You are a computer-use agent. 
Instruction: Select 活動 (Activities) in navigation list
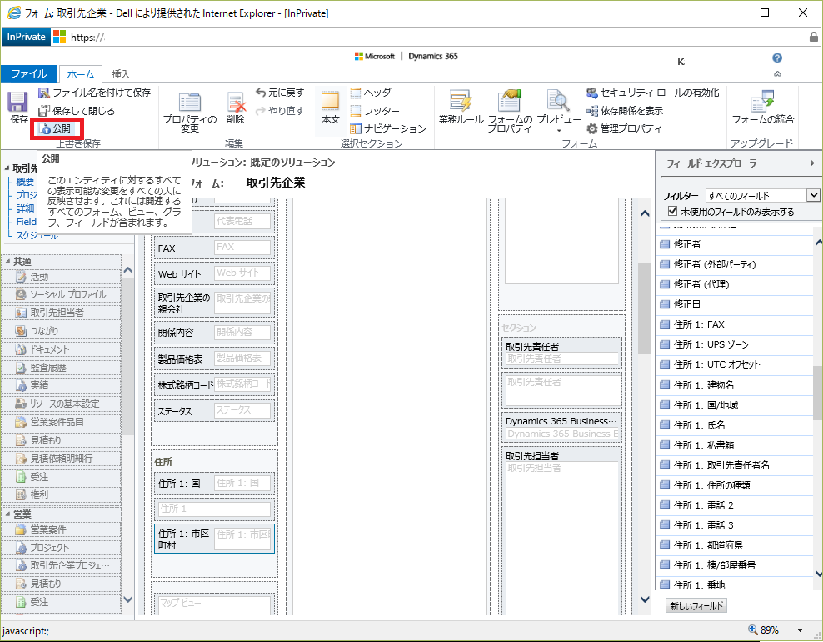[62, 277]
